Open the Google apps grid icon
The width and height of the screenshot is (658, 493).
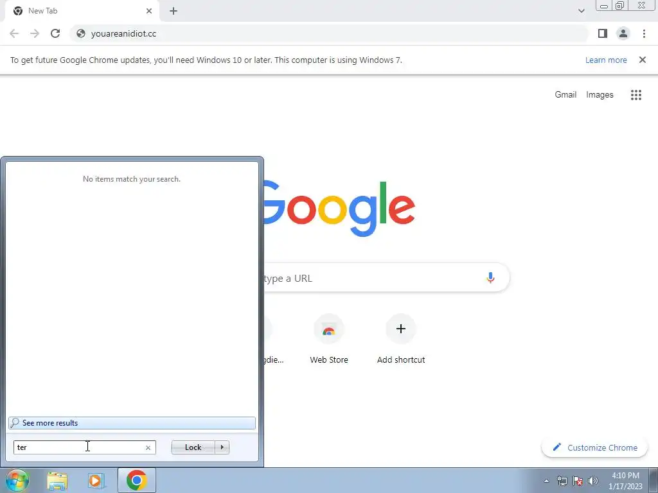click(x=636, y=95)
